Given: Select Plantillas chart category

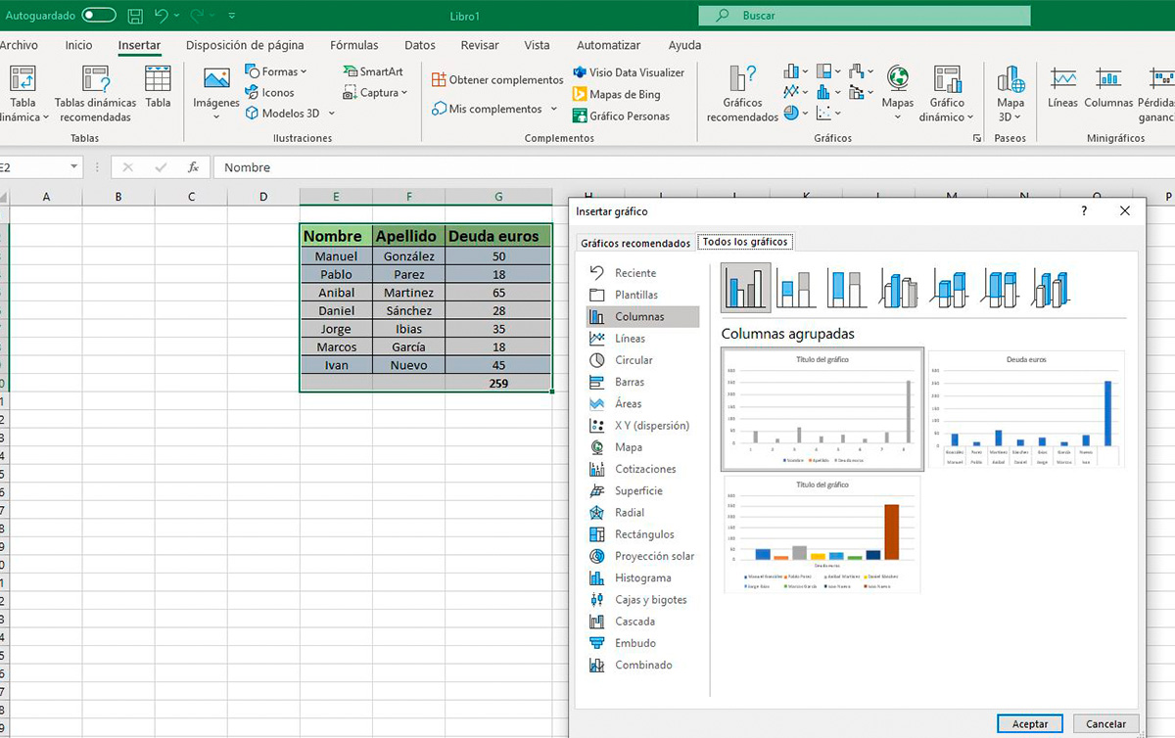Looking at the screenshot, I should pyautogui.click(x=642, y=295).
